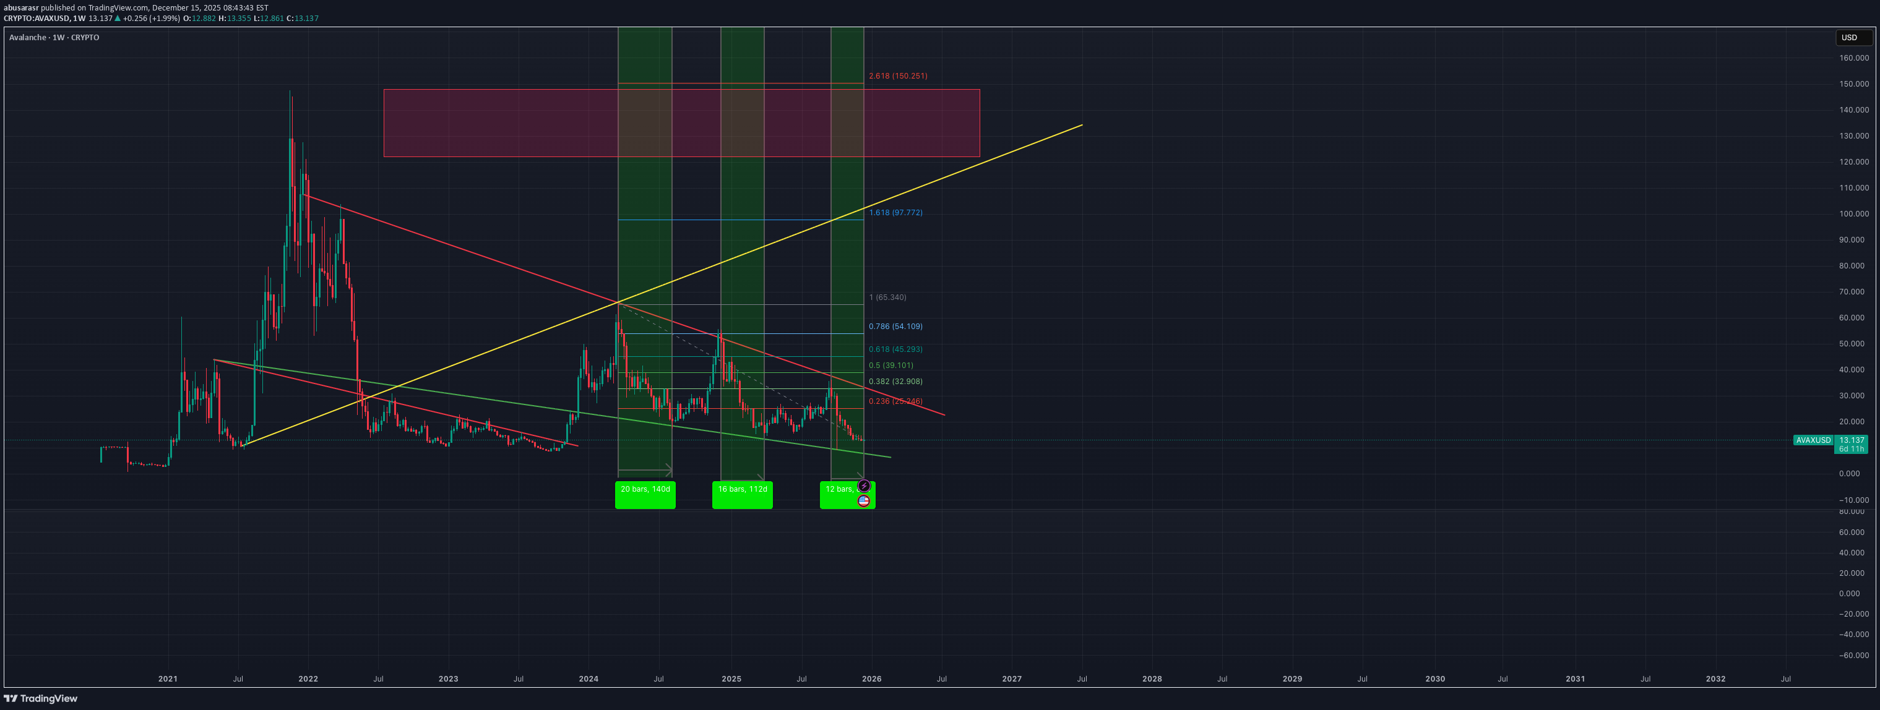Click the 0.382 (32.908) Fibonacci level label
The image size is (1880, 710).
pyautogui.click(x=895, y=382)
